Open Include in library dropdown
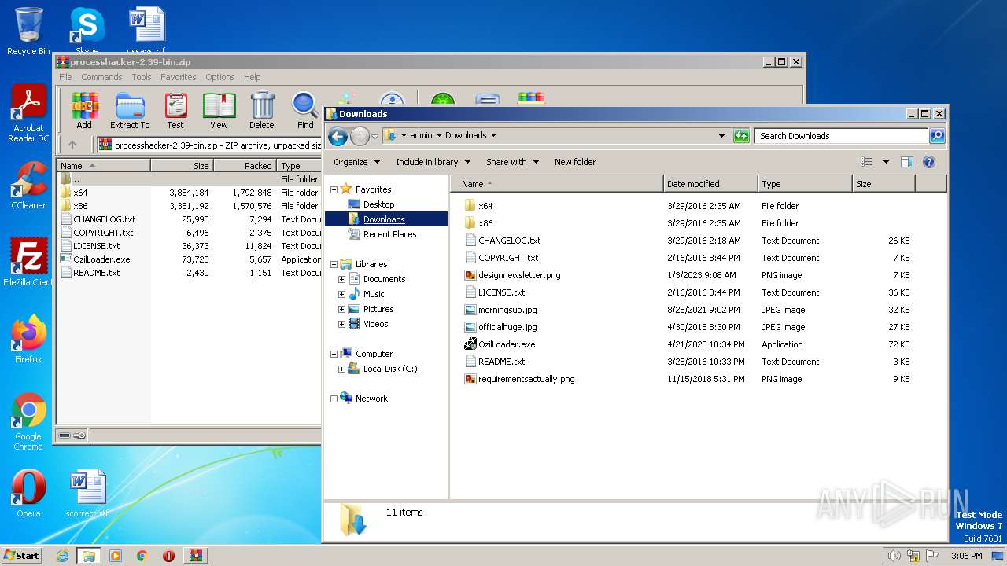Screen dimensions: 1007x566 [433, 162]
